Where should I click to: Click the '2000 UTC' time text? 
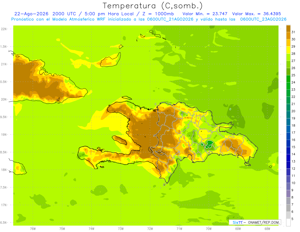[x=64, y=14]
